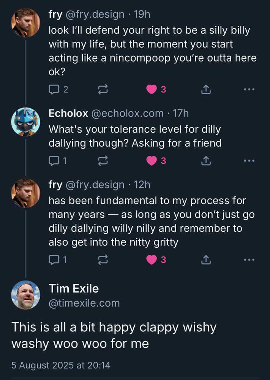Toggle like on Echolox's post
The width and height of the screenshot is (270, 380).
coord(152,161)
